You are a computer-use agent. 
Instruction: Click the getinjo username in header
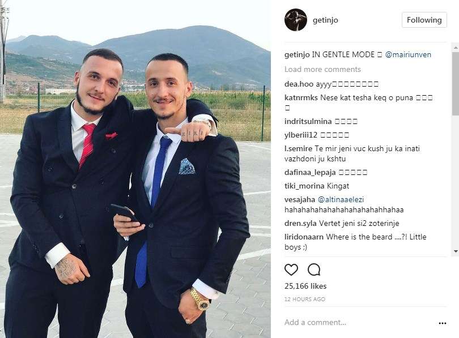click(325, 20)
